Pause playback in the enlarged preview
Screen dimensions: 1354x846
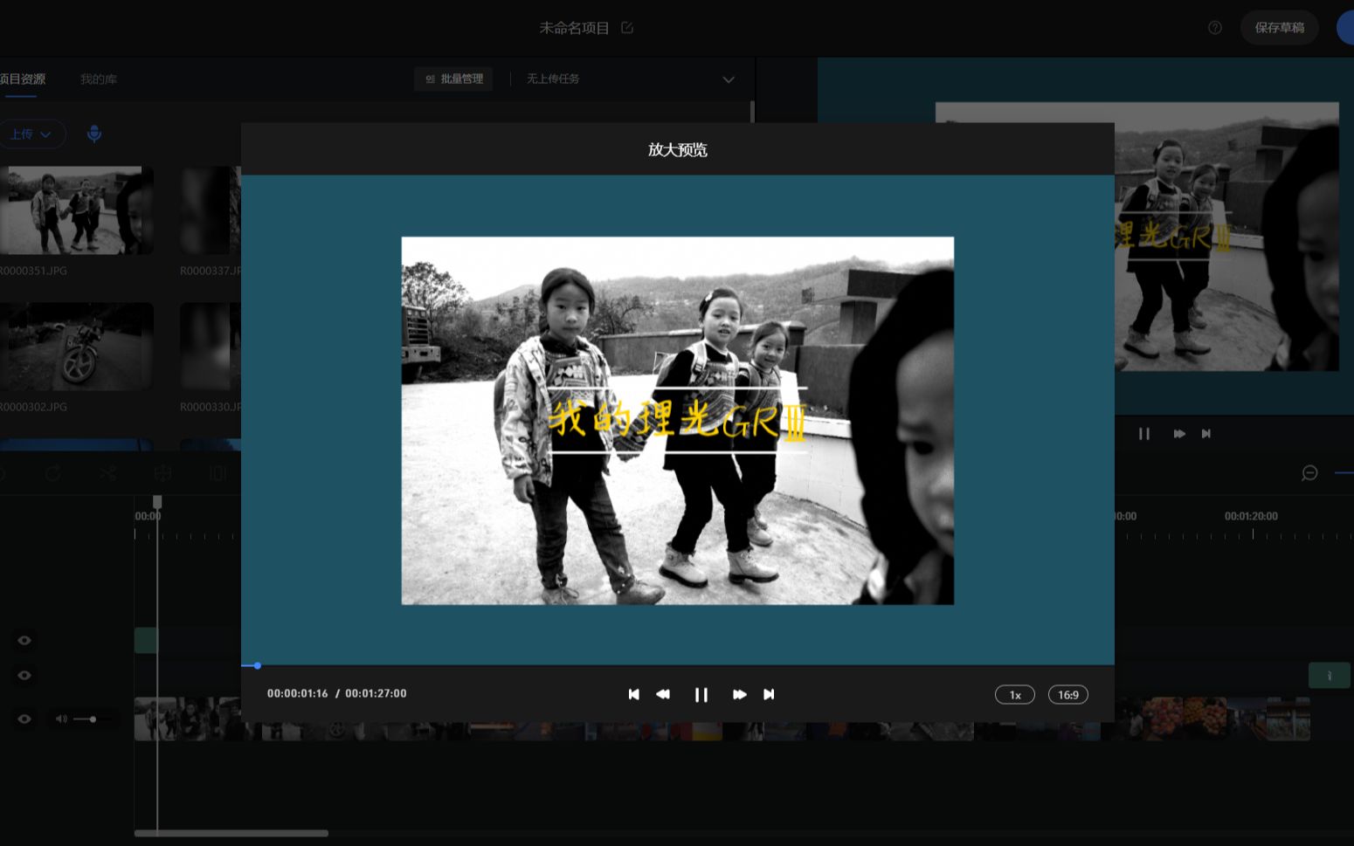(701, 694)
